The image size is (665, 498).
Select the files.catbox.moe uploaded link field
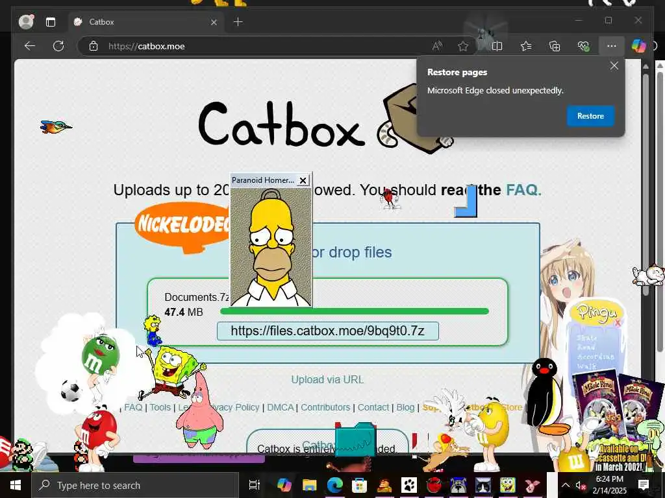click(327, 331)
